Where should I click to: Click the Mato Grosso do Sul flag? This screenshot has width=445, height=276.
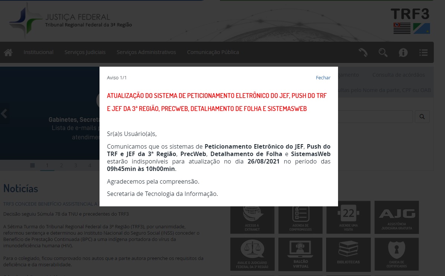click(x=422, y=28)
